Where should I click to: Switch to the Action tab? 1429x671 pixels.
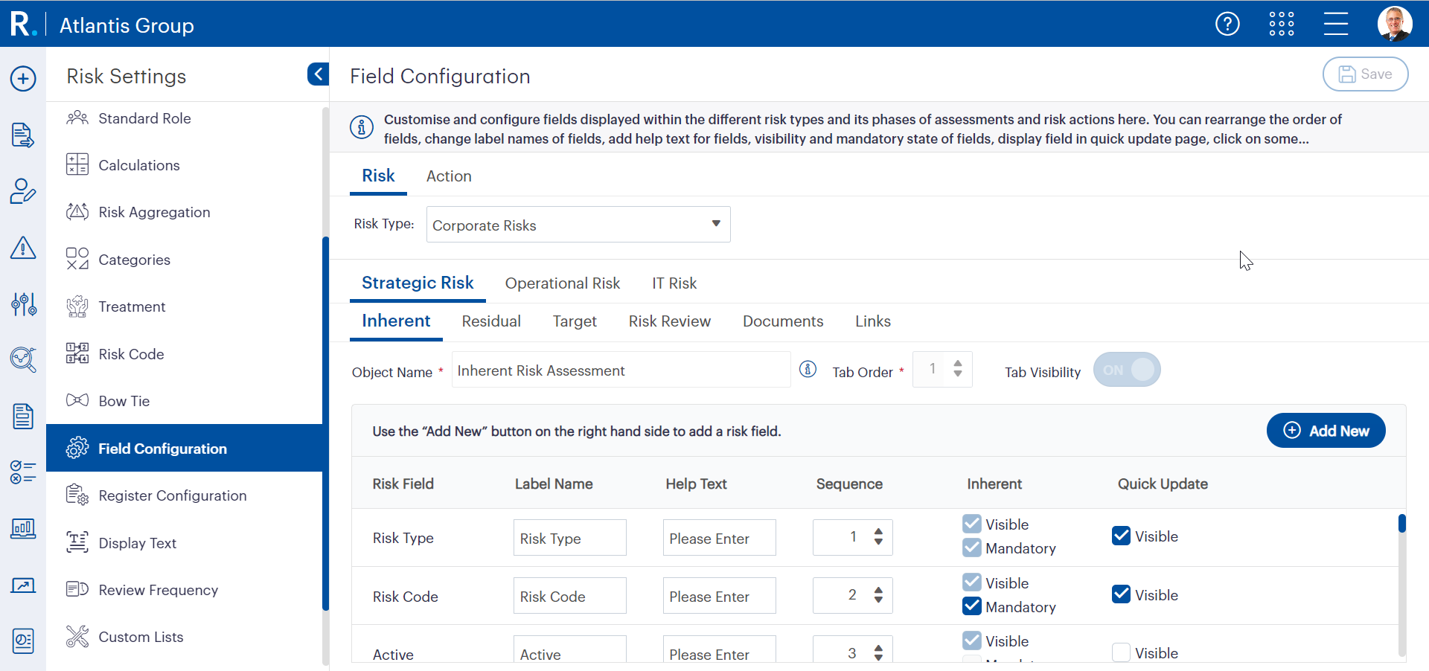(x=449, y=176)
